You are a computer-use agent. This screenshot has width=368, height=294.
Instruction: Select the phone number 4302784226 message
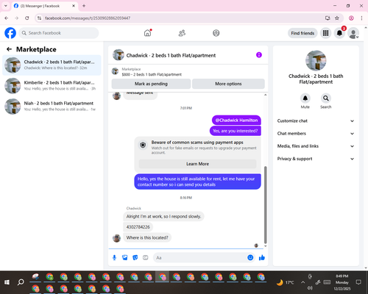(138, 227)
